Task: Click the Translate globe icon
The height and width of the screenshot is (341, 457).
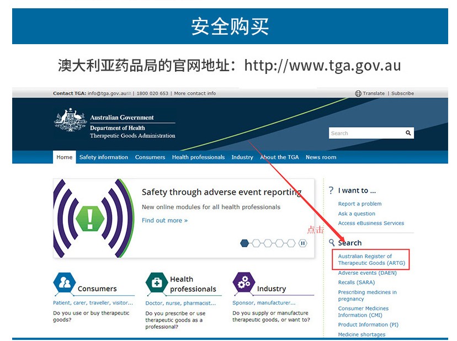Action: pyautogui.click(x=358, y=93)
